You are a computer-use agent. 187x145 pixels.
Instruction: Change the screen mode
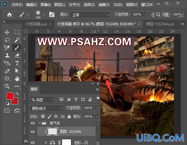17,111
